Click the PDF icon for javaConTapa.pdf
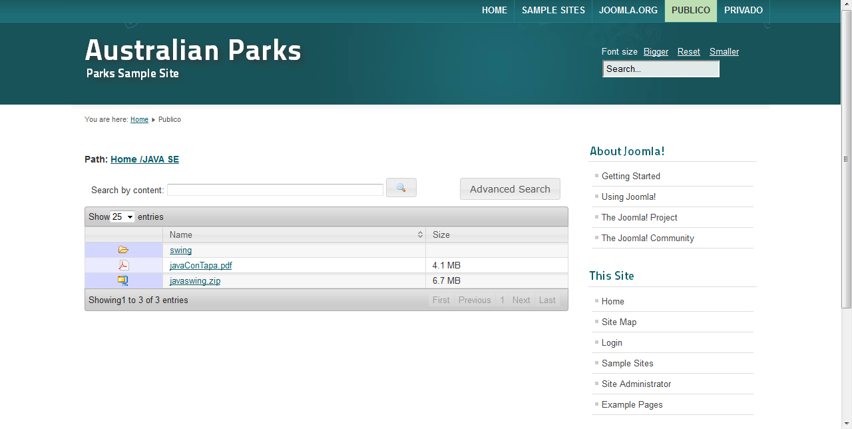The height and width of the screenshot is (429, 852). 124,265
